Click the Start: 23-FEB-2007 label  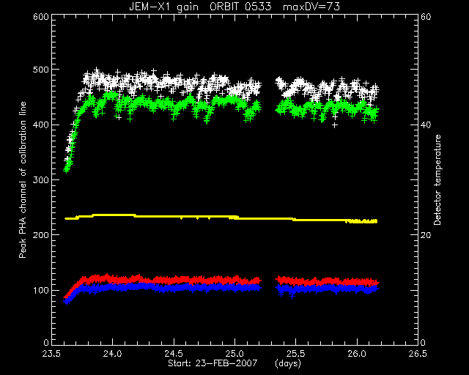click(213, 363)
